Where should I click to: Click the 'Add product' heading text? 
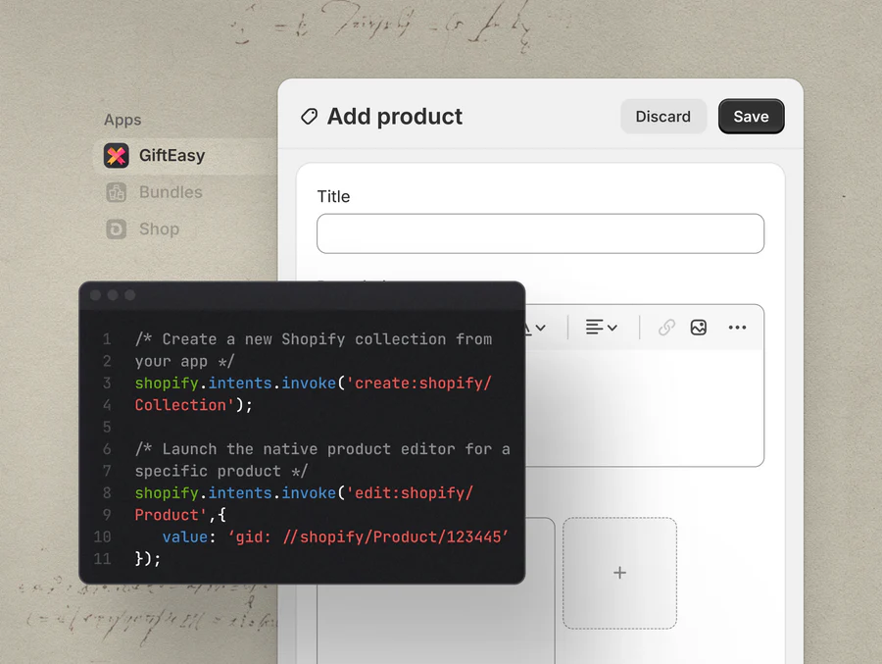(394, 117)
